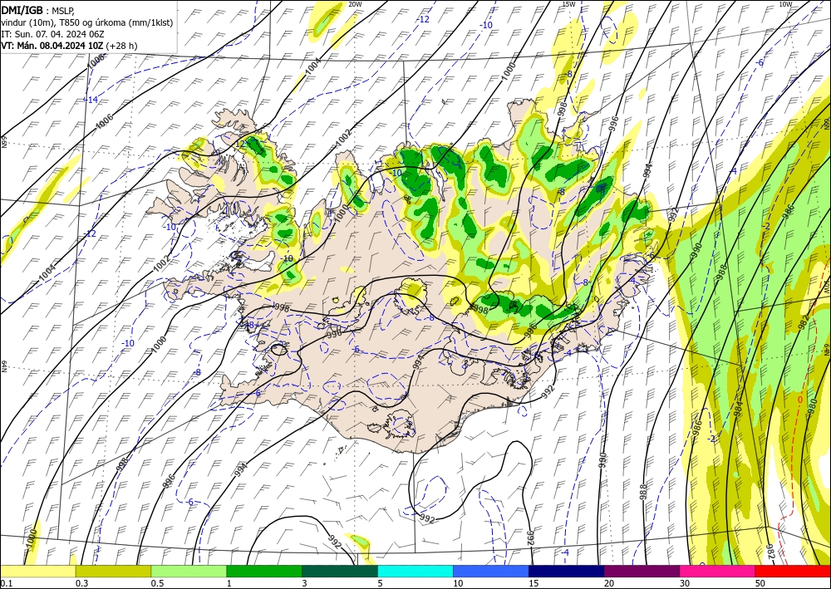Click the 'VT: Mán. 08.04.2024 10Z' valid time
Viewport: 831px width, 589px height.
pos(52,46)
